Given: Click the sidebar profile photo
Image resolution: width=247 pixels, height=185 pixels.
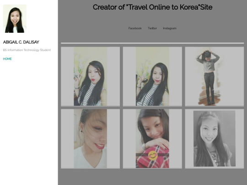Looking at the screenshot, I should pos(15,19).
